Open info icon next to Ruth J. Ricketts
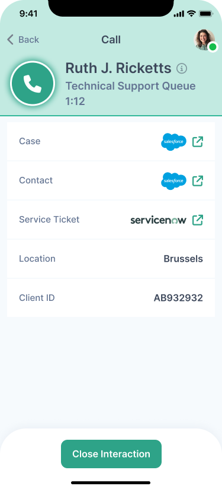Viewport: 222px width, 489px height. pyautogui.click(x=182, y=68)
